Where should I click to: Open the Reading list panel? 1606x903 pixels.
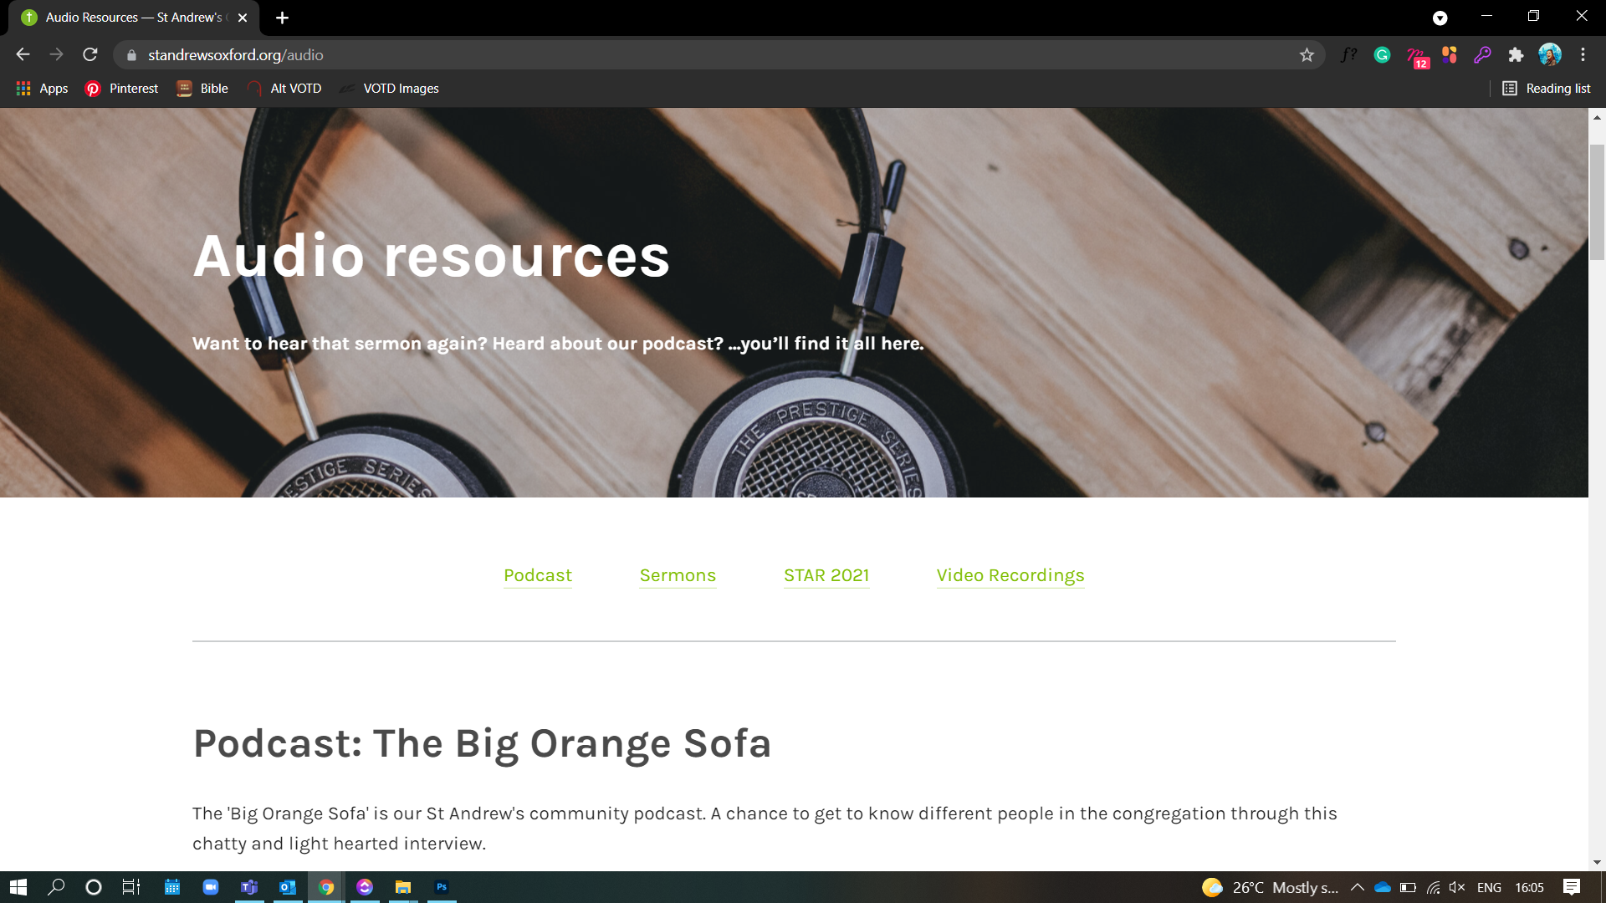click(x=1546, y=89)
